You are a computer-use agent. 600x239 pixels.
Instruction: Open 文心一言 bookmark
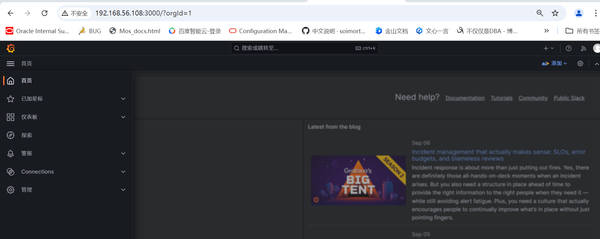click(432, 31)
